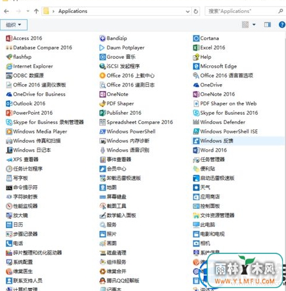Click the Bandizip app icon

click(102, 38)
